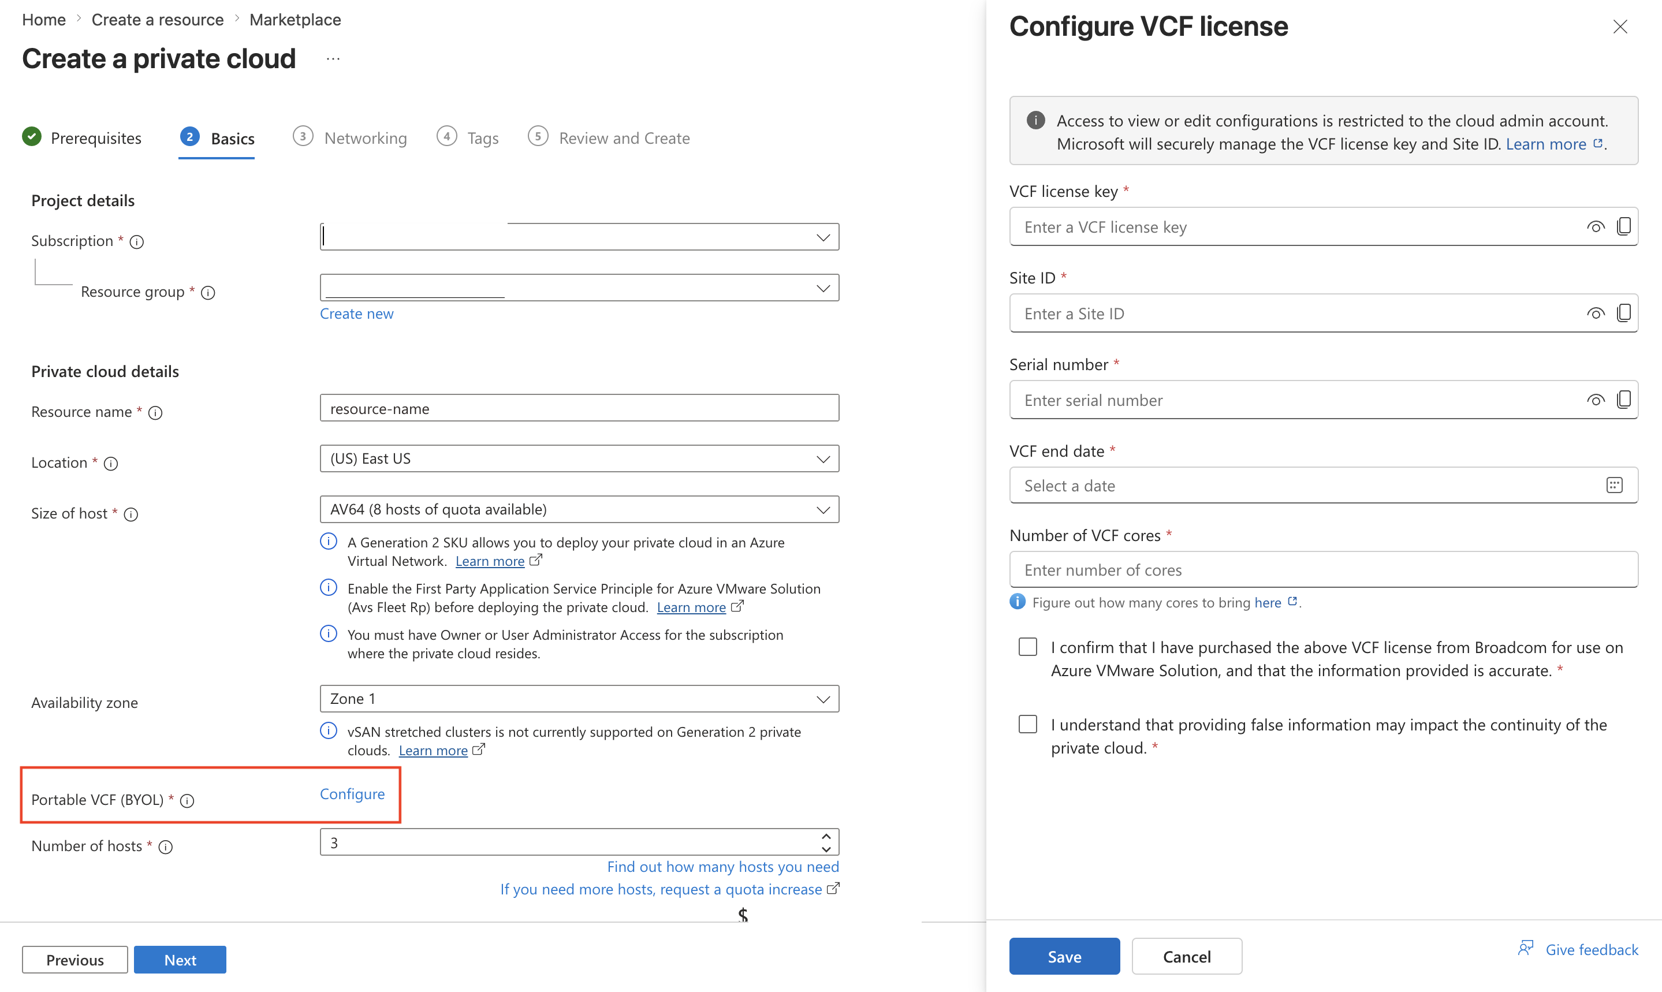The height and width of the screenshot is (992, 1662).
Task: Open the more options ellipsis next to title
Action: point(333,59)
